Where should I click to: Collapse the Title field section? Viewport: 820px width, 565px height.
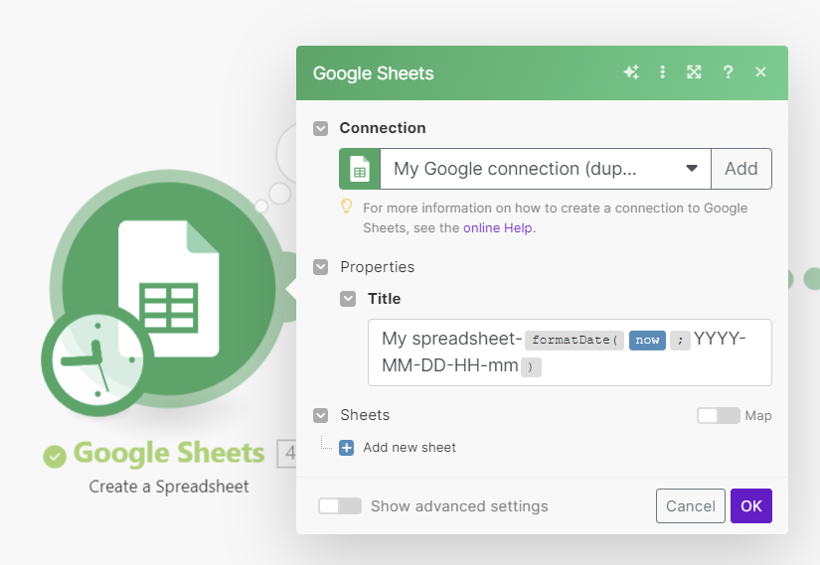click(347, 299)
